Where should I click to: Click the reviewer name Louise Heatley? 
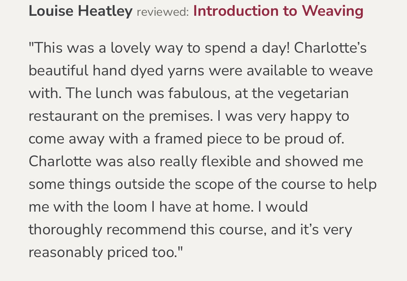coord(80,11)
